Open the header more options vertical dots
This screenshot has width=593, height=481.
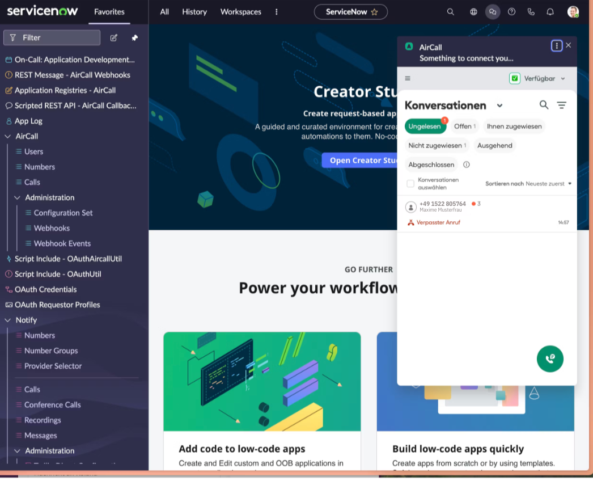click(x=277, y=12)
